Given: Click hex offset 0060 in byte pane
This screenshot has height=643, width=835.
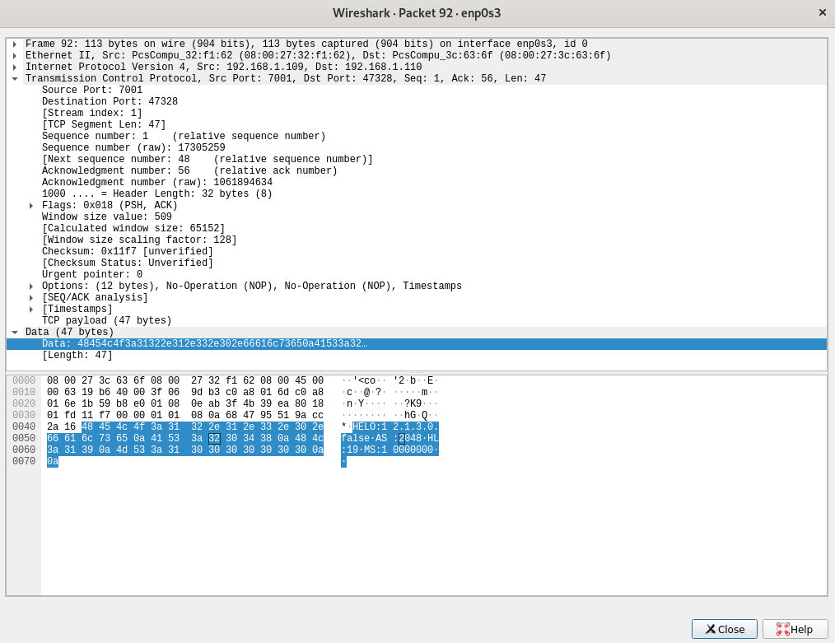Looking at the screenshot, I should (x=24, y=450).
